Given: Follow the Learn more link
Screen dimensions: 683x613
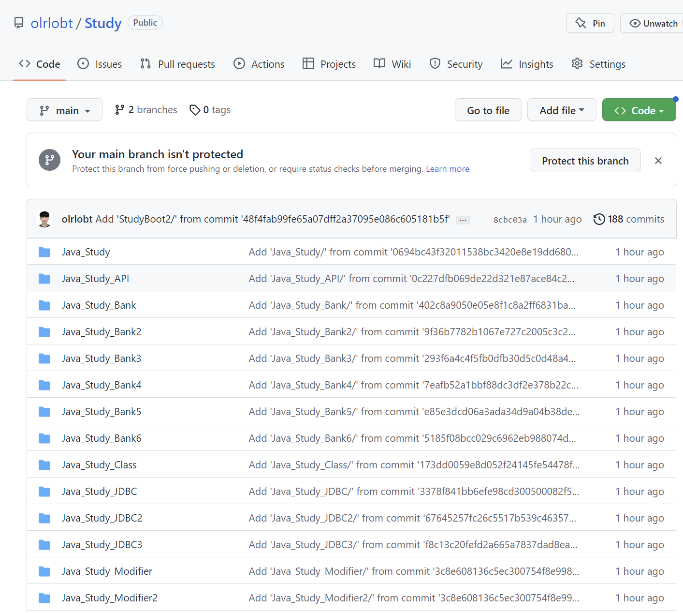Looking at the screenshot, I should pyautogui.click(x=448, y=169).
